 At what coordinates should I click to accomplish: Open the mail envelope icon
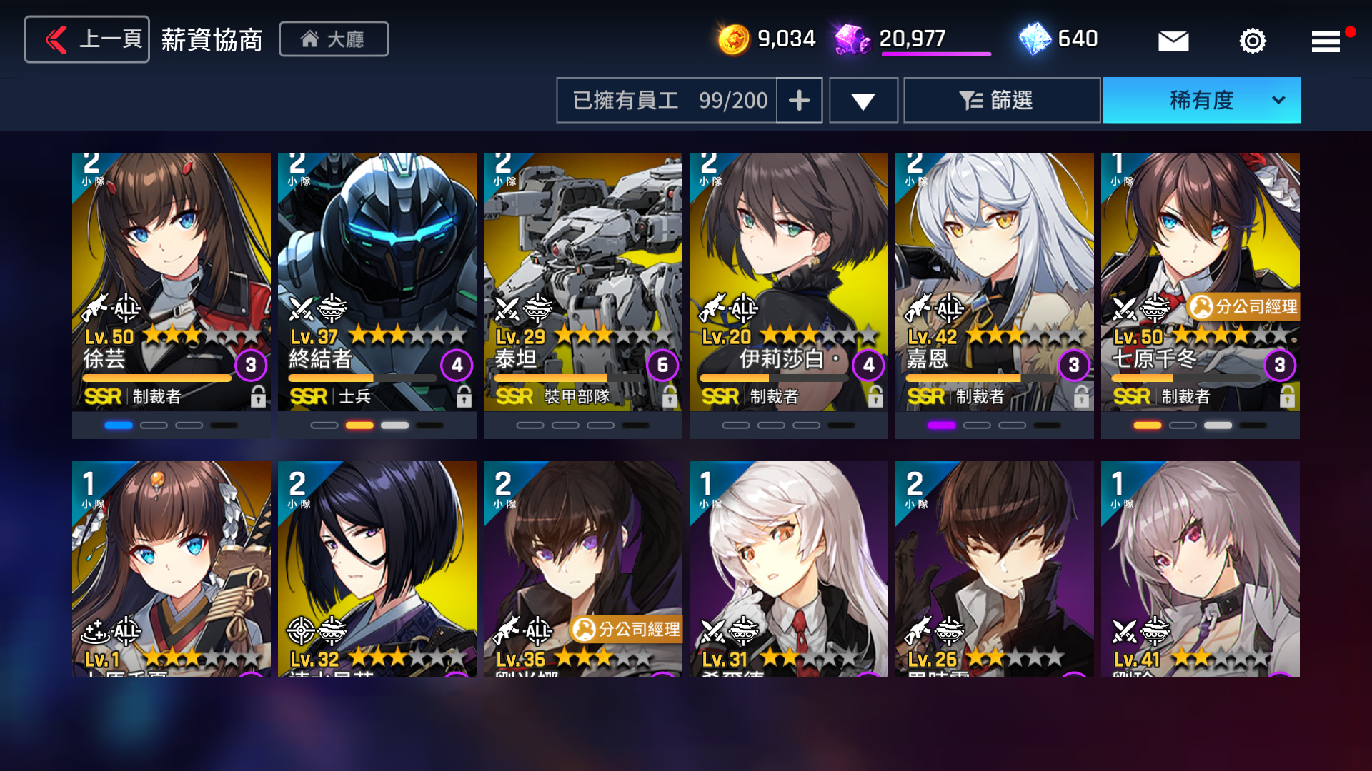tap(1173, 41)
